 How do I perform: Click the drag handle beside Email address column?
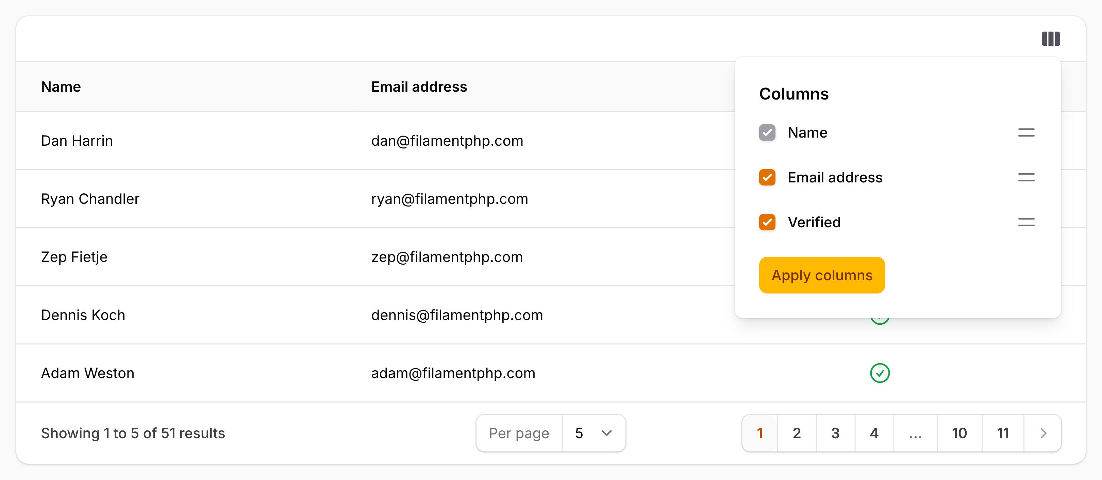click(x=1026, y=177)
